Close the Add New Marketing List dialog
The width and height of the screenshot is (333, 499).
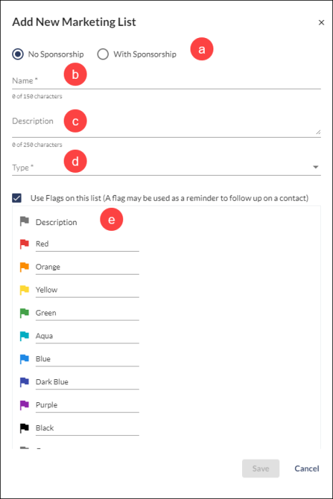[x=322, y=22]
